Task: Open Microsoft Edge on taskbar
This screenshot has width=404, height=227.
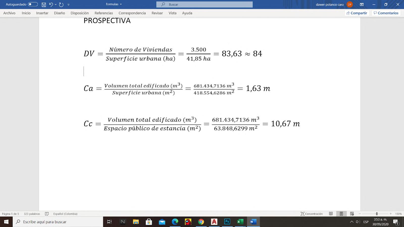Action: coord(175,222)
